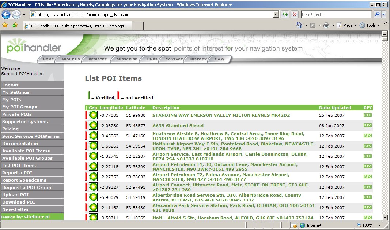Click the stop loading icon
This screenshot has width=390, height=230.
point(294,15)
